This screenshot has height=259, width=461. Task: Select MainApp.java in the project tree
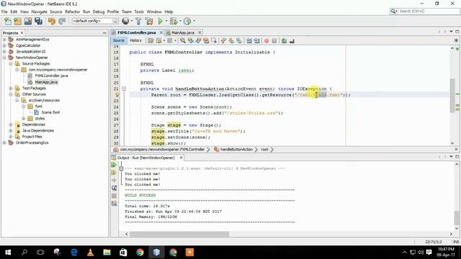(46, 82)
